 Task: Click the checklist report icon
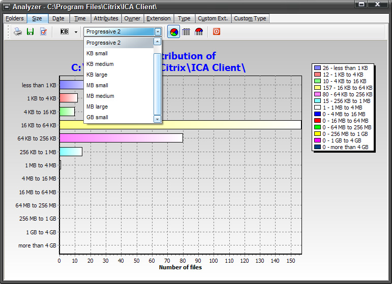click(43, 31)
